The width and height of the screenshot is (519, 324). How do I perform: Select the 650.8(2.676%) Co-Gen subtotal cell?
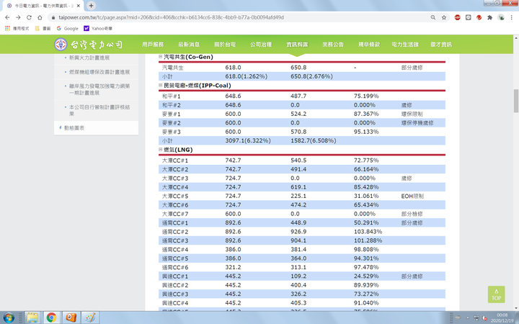(x=311, y=76)
